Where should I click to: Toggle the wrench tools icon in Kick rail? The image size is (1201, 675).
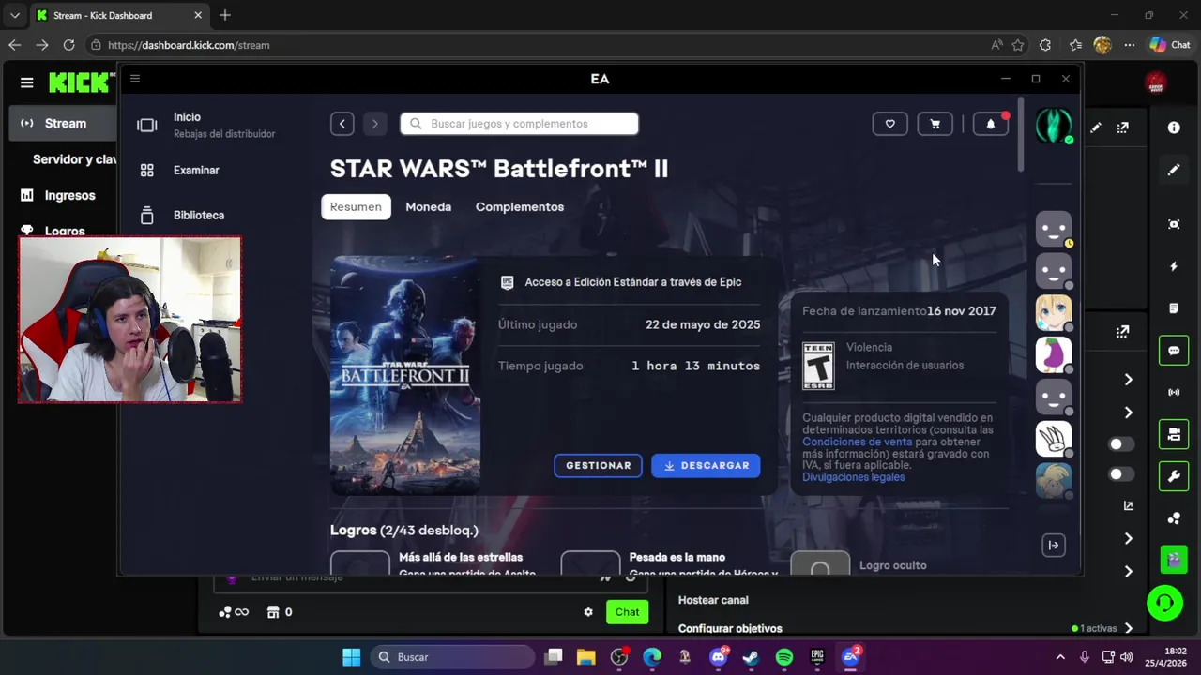(x=1174, y=476)
